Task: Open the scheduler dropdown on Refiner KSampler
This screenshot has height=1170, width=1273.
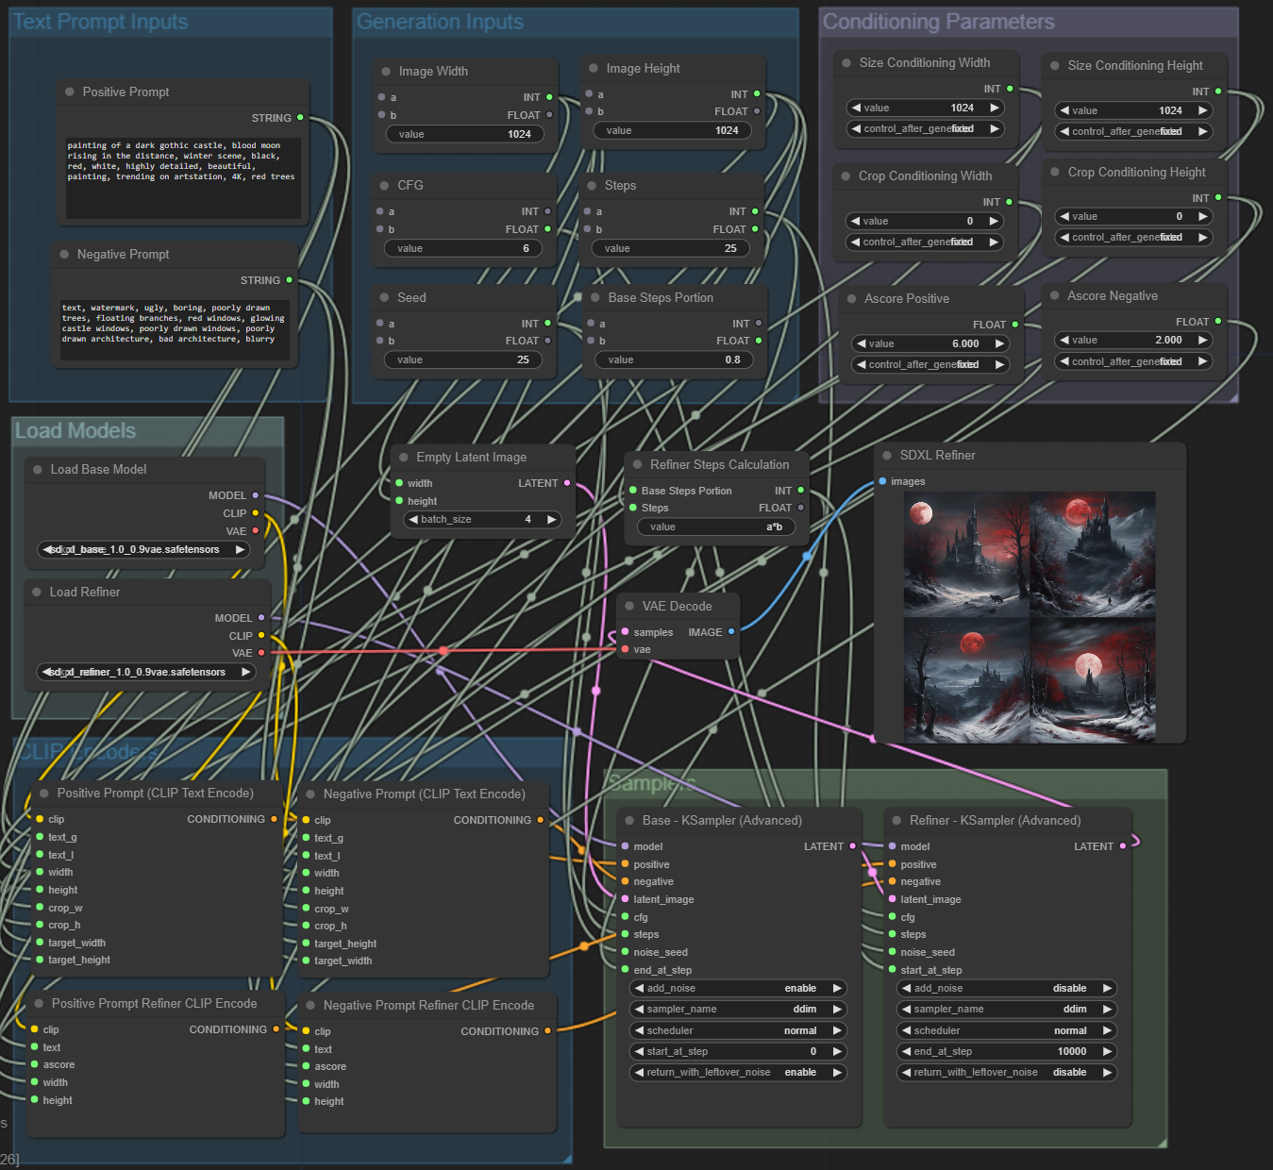Action: click(x=1006, y=1030)
